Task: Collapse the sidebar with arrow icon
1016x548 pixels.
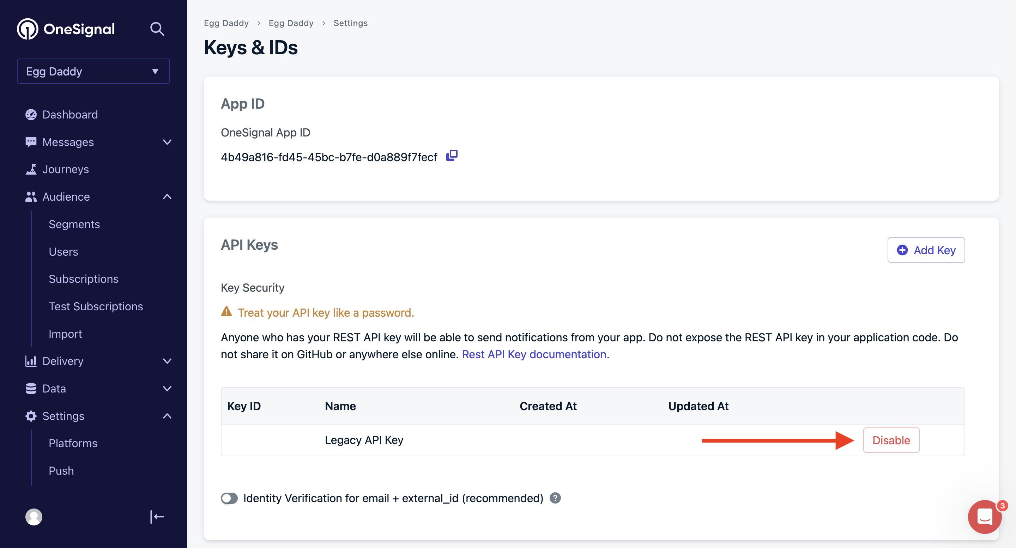Action: pyautogui.click(x=157, y=517)
